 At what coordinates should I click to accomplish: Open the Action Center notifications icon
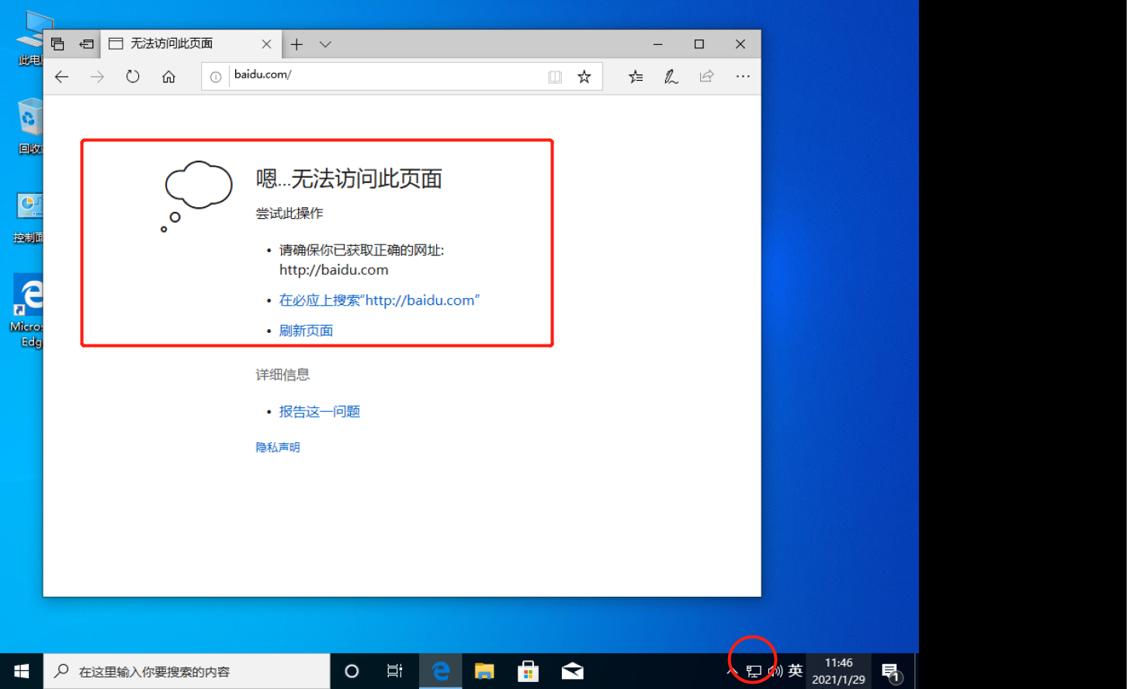[891, 672]
